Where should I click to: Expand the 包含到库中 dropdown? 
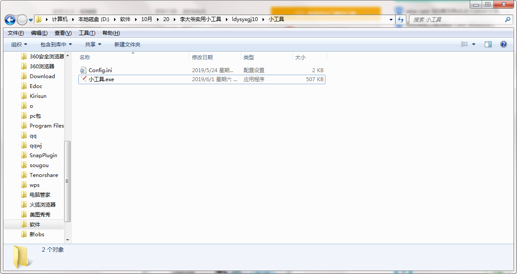[56, 44]
